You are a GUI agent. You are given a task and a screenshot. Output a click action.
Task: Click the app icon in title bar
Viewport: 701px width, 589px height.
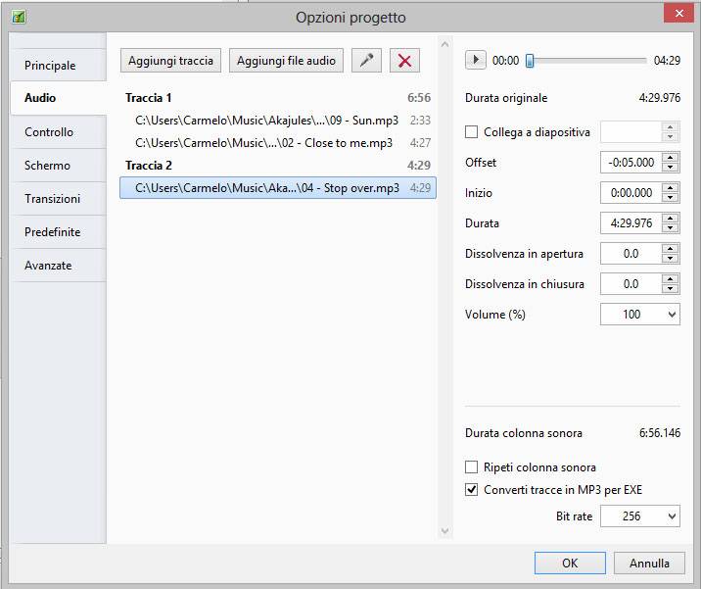click(19, 17)
